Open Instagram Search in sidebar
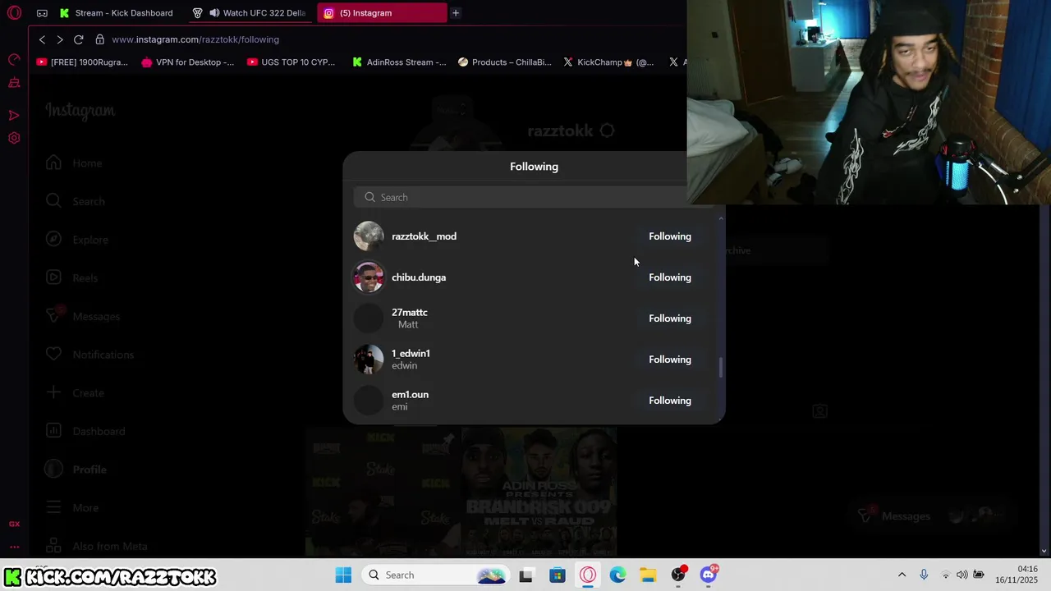The height and width of the screenshot is (591, 1051). coord(75,201)
